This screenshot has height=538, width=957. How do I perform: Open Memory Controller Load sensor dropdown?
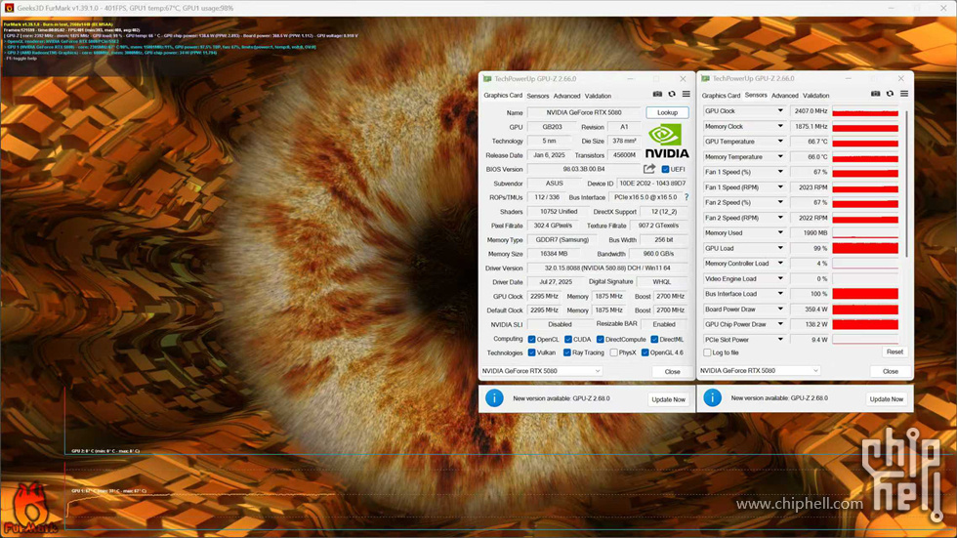point(780,264)
